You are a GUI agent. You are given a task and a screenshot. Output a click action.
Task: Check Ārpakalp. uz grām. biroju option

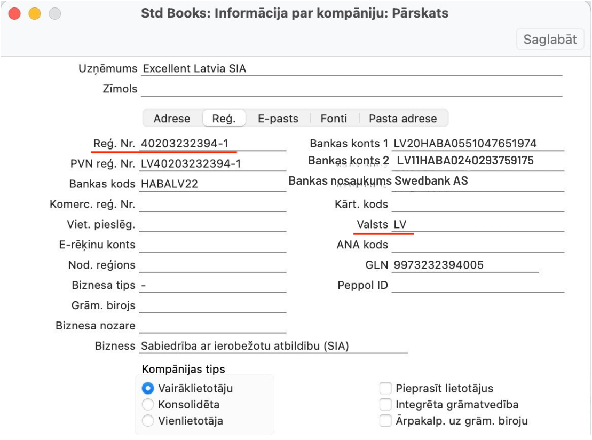[385, 421]
